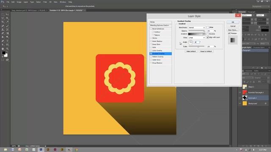271x152 pixels.
Task: Select the History Brush tool
Action: tap(7, 30)
